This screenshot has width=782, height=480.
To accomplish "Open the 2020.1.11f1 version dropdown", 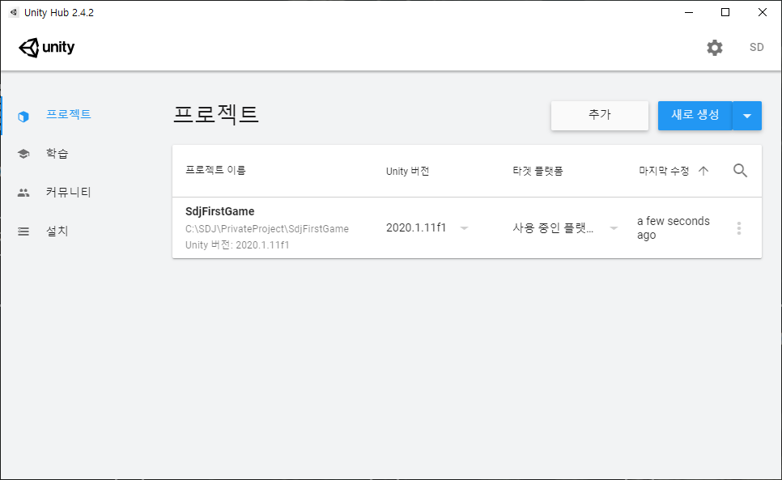I will (x=427, y=227).
